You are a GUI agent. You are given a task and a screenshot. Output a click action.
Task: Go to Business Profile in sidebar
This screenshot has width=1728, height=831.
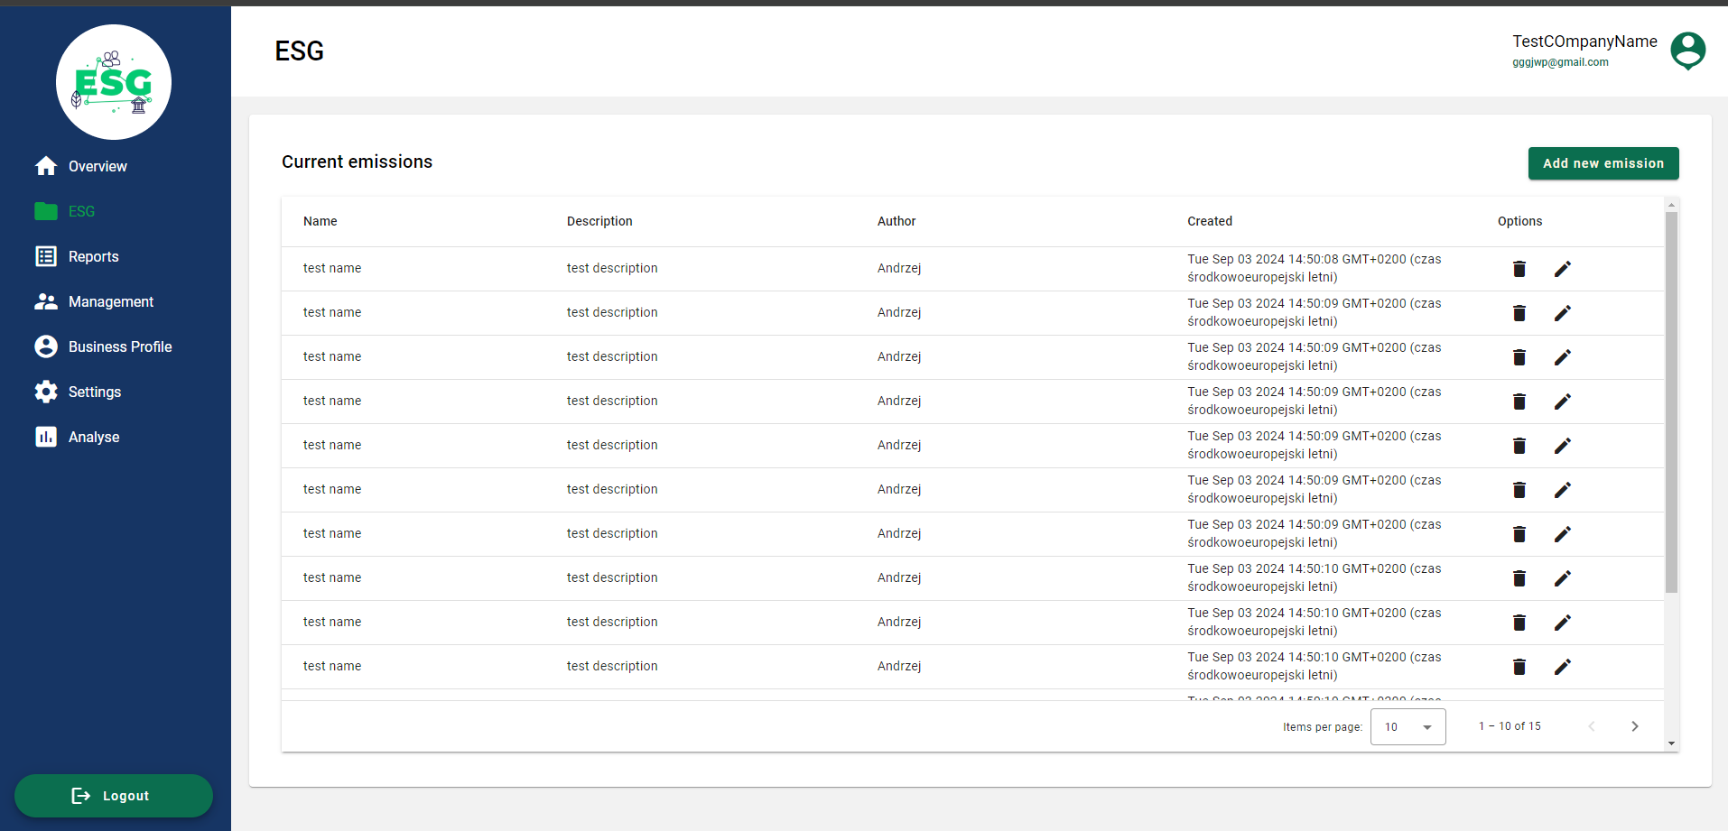103,346
